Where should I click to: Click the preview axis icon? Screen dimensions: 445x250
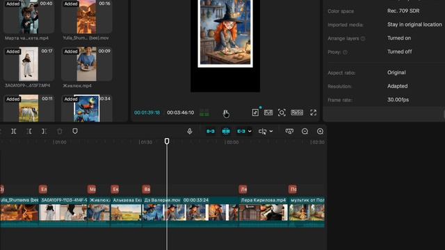coord(263,131)
